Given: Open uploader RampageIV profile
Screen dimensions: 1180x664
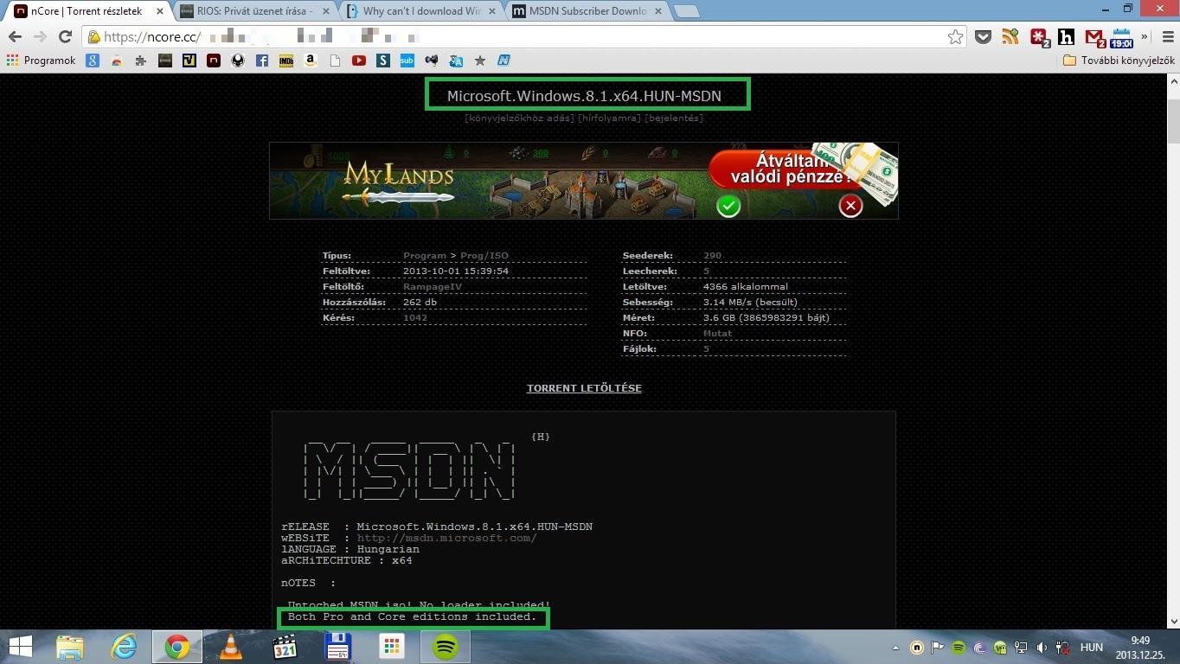Looking at the screenshot, I should pos(433,287).
